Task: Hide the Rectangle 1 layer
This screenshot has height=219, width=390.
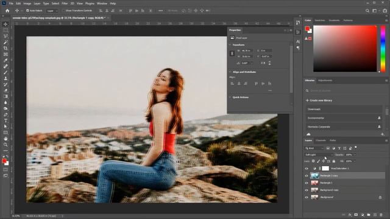Action: coord(307,182)
